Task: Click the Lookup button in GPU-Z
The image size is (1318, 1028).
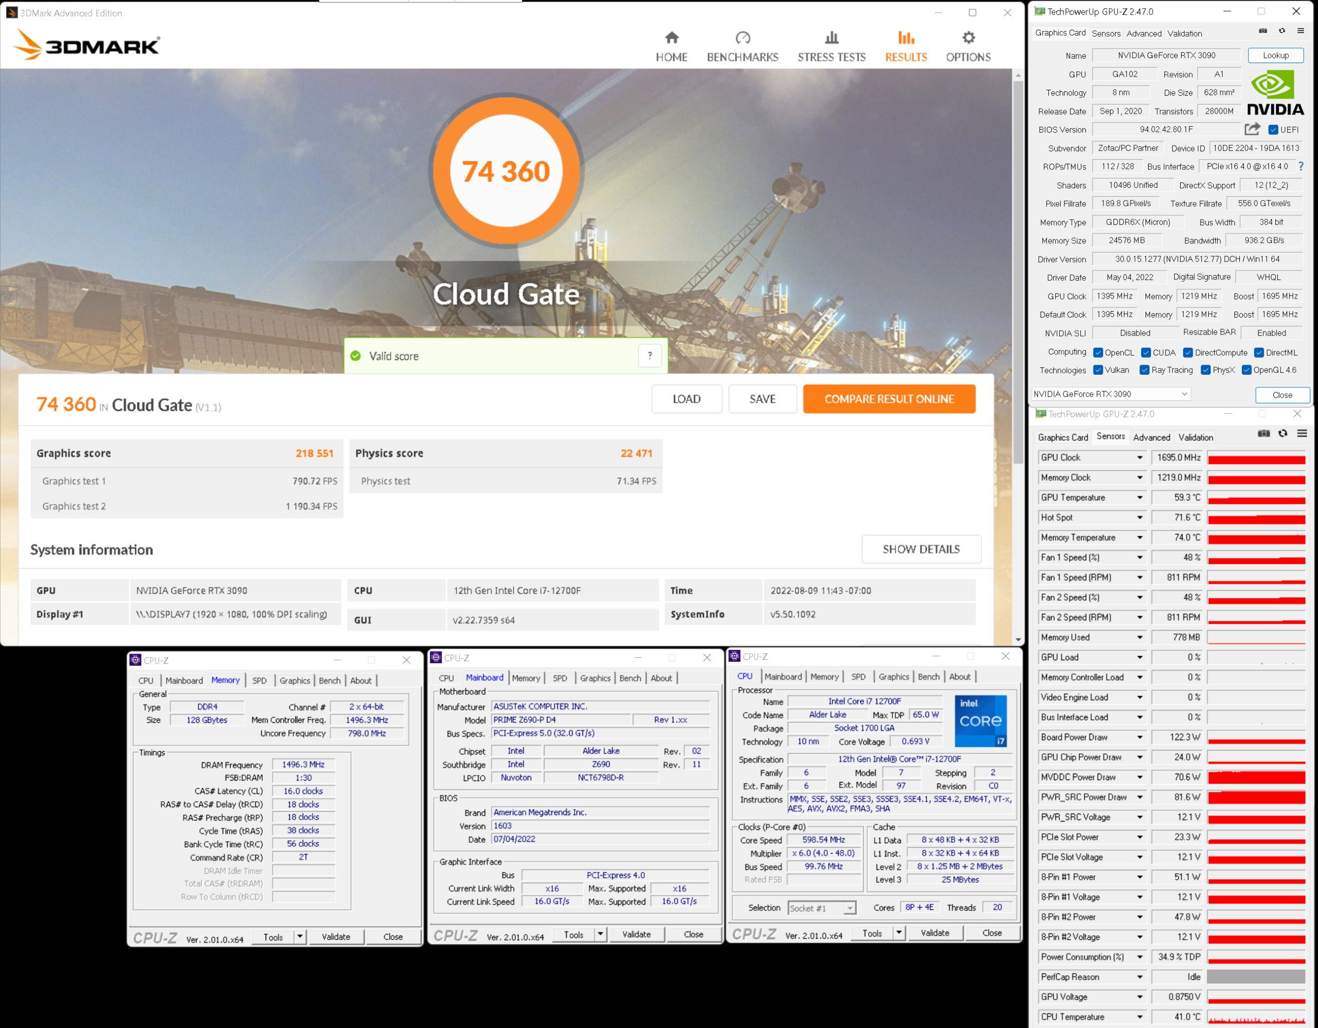Action: (1275, 55)
